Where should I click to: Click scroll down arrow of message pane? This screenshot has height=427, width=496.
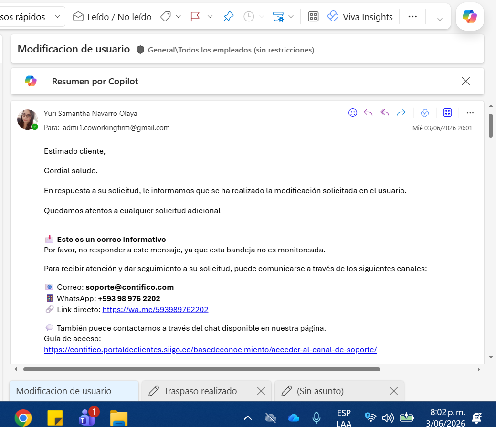coord(491,357)
